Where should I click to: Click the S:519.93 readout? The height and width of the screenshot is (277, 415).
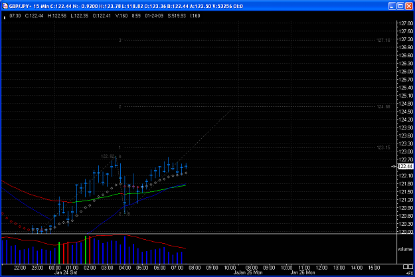177,16
